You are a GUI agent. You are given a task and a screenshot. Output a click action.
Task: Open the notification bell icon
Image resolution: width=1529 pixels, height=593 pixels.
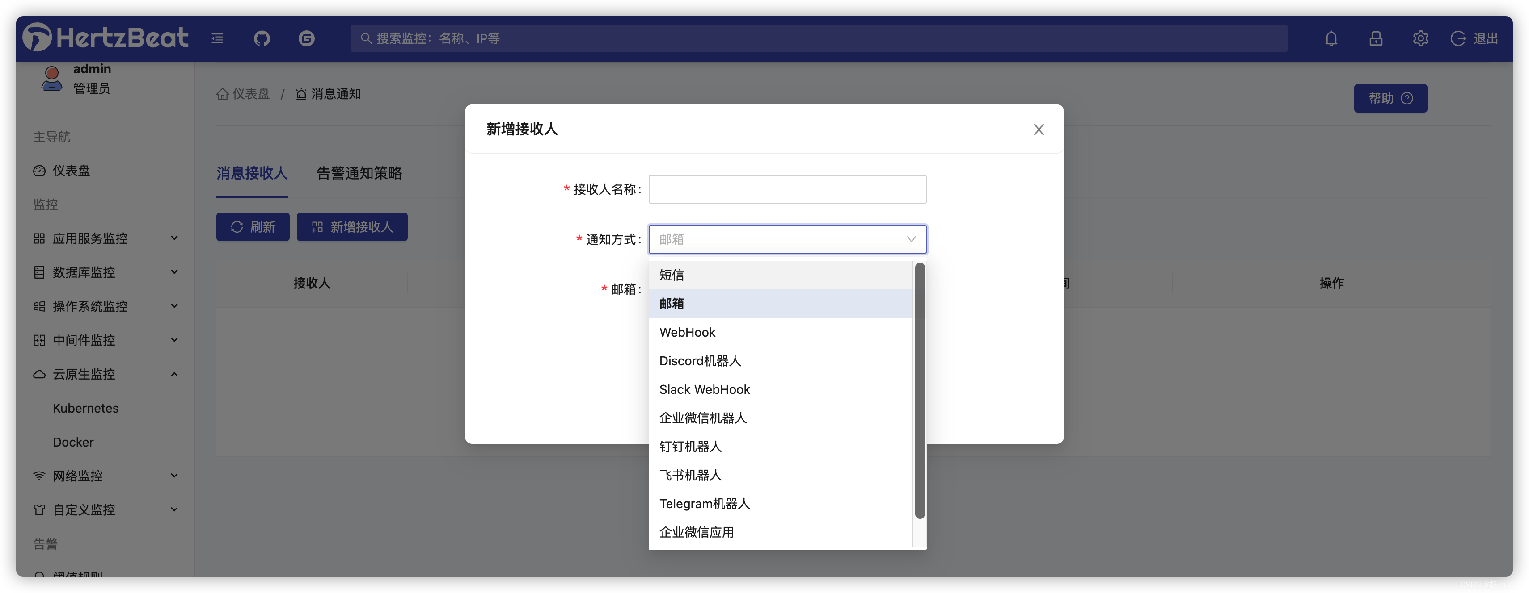[x=1331, y=38]
